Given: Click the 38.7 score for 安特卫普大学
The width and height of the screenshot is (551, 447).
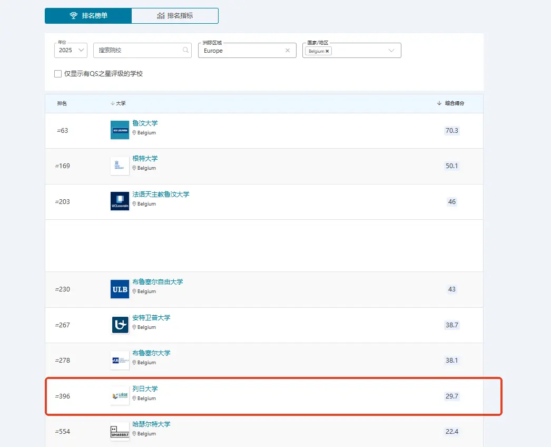Looking at the screenshot, I should coord(451,325).
